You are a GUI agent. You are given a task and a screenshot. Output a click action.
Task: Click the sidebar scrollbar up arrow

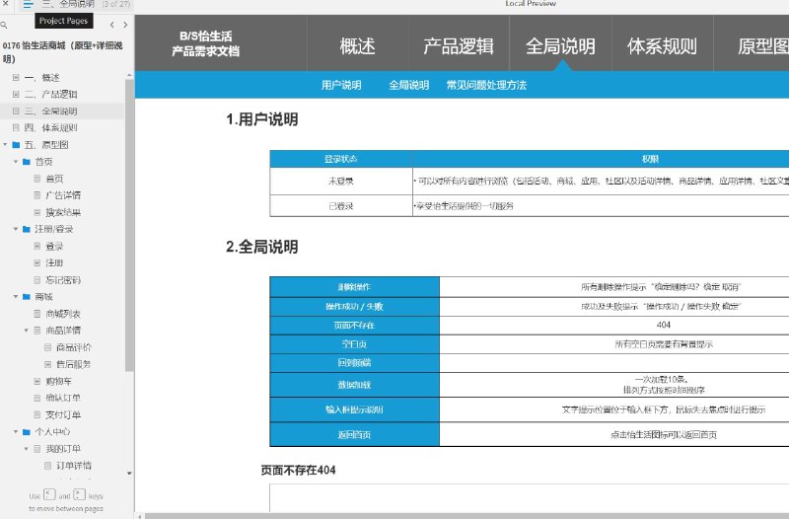point(129,76)
